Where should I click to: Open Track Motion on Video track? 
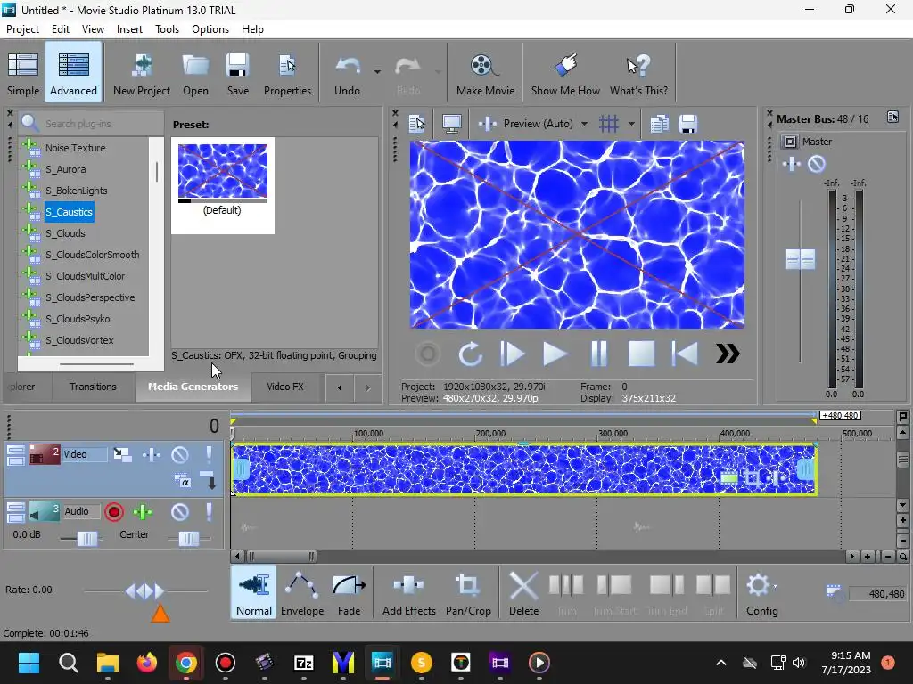(x=122, y=454)
